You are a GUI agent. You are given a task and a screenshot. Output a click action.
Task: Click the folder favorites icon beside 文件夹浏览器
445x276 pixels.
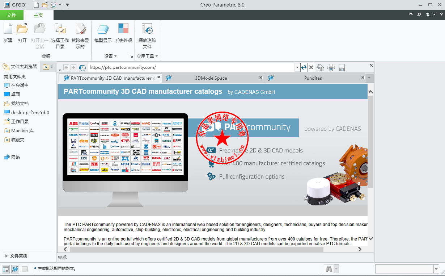click(x=46, y=67)
